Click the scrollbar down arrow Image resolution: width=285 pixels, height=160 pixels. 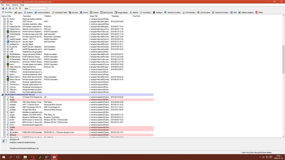coord(283,136)
